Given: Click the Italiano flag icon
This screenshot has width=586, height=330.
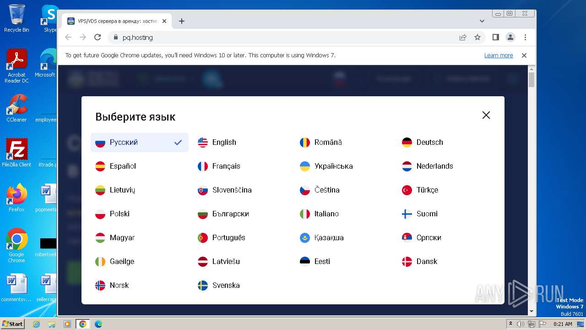Looking at the screenshot, I should [305, 214].
